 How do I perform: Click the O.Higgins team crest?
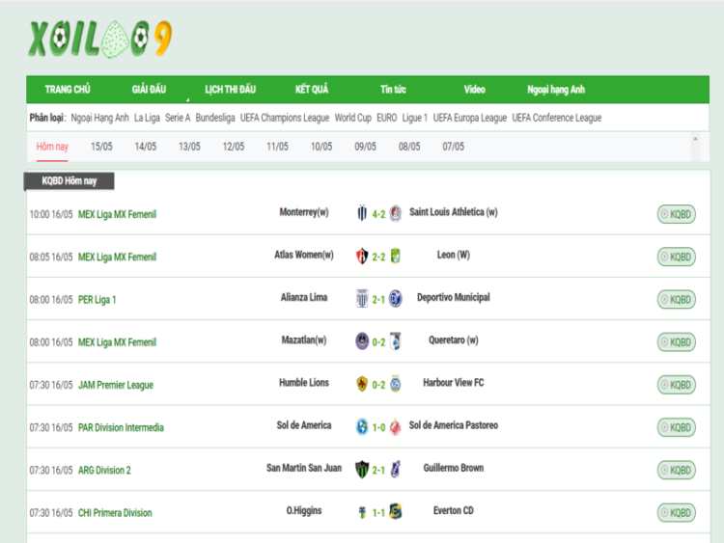click(362, 512)
